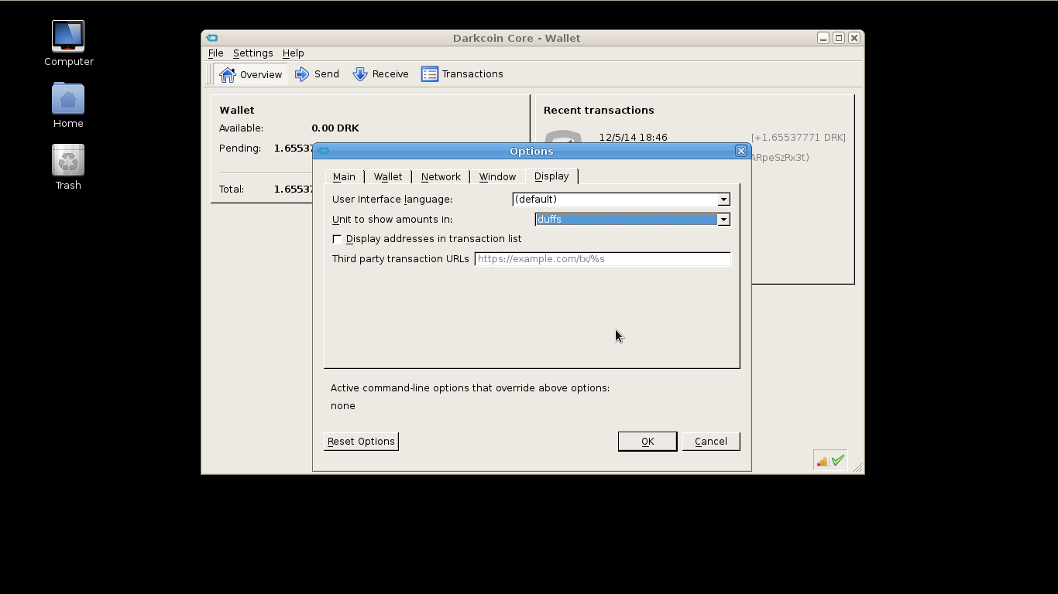Close the Options dialog
The width and height of the screenshot is (1058, 594).
click(741, 151)
